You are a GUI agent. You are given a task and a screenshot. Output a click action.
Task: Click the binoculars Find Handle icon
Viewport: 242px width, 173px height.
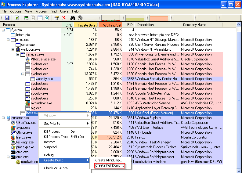[x=73, y=18]
